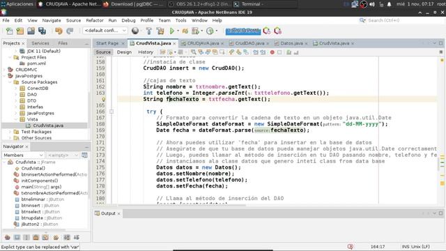446x251 pixels.
Task: Expand the ConectDB package
Action: [x=16, y=89]
